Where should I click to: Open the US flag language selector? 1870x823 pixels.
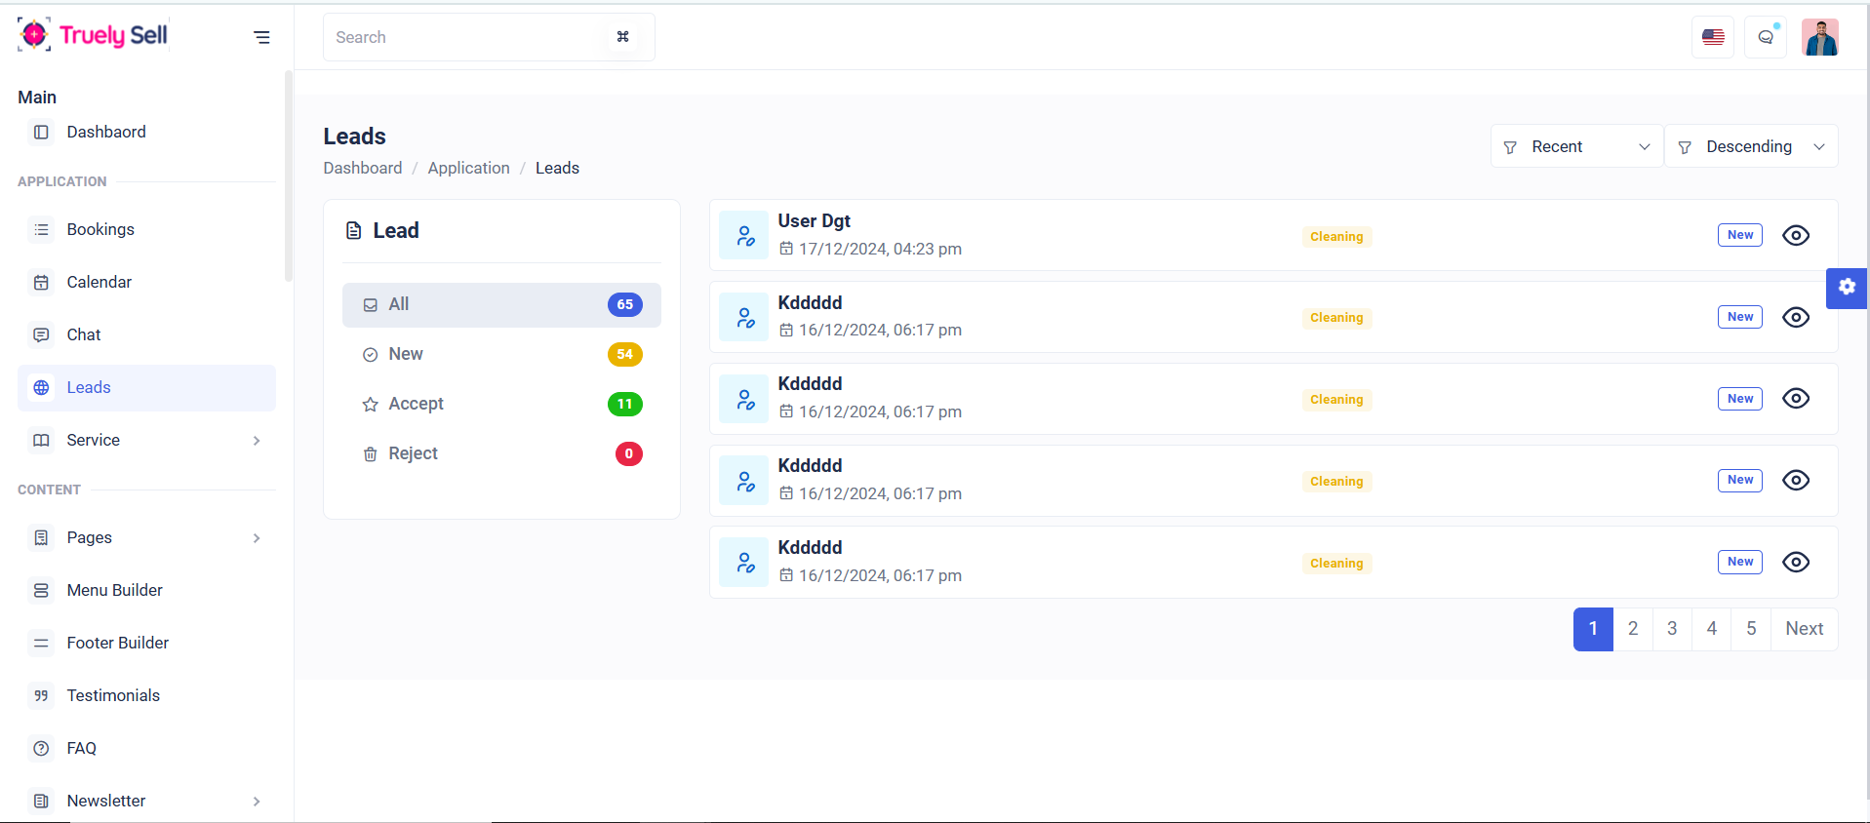coord(1712,37)
